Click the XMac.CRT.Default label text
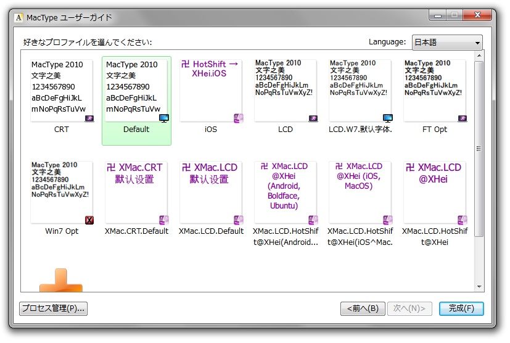 136,231
